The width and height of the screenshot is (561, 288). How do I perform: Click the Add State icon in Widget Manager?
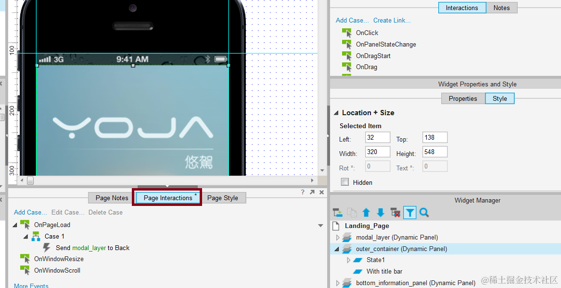tap(337, 213)
